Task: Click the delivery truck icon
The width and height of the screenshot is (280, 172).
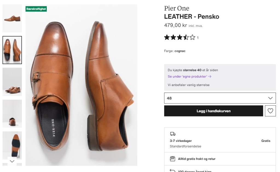Action: point(173,134)
